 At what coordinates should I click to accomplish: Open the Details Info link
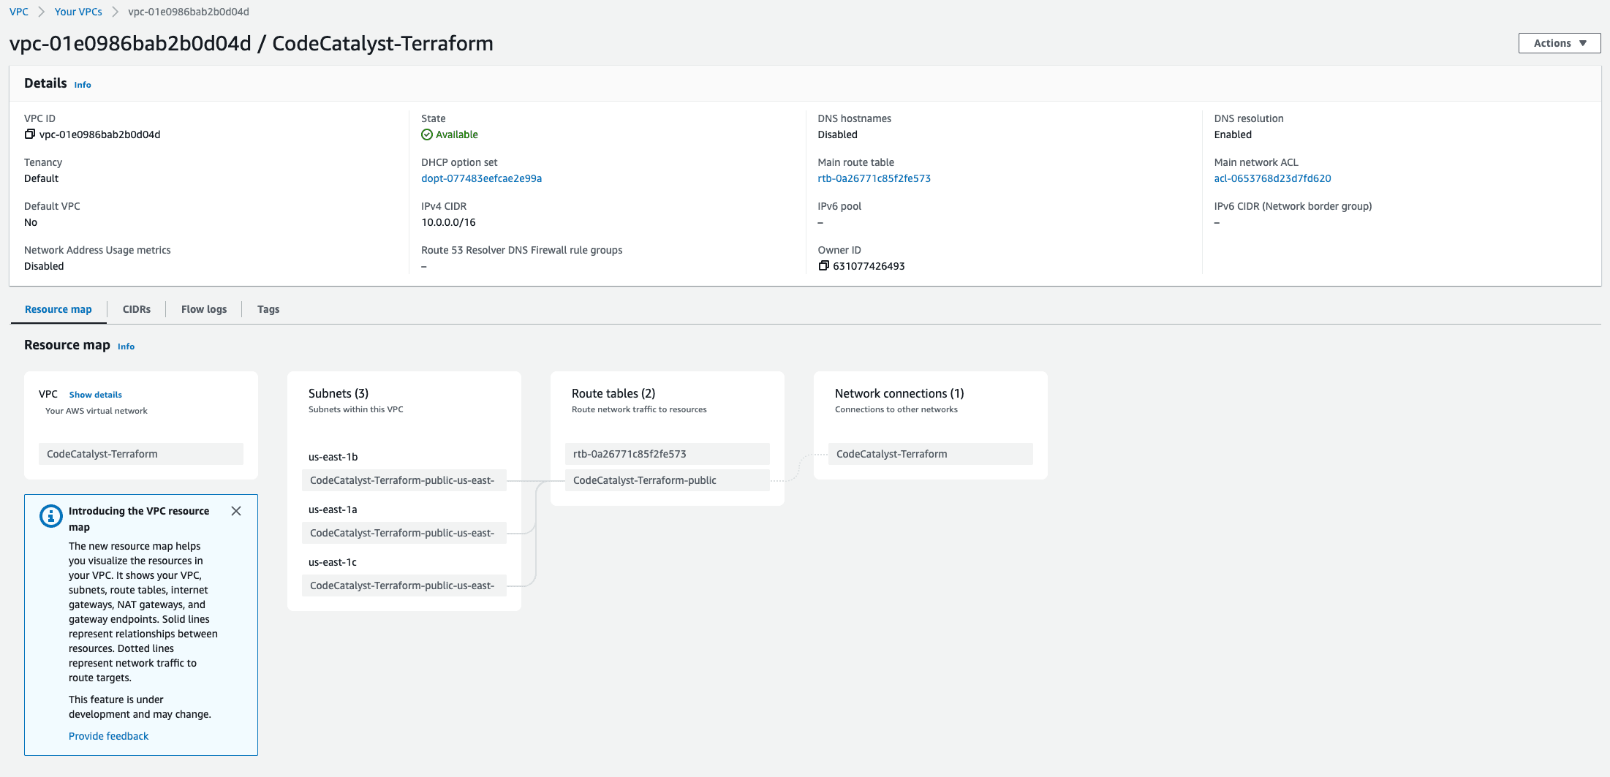point(83,85)
